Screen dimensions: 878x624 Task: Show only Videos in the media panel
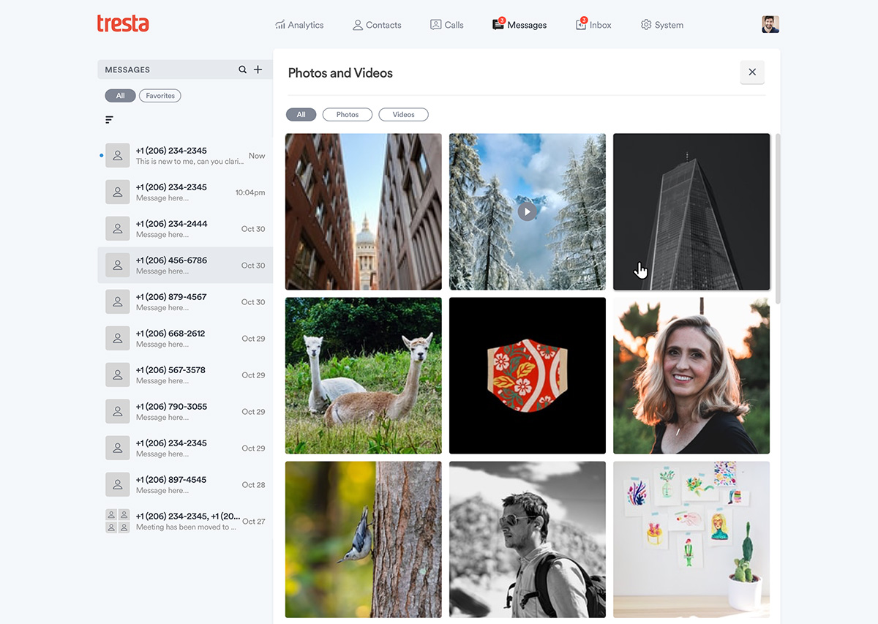coord(403,115)
